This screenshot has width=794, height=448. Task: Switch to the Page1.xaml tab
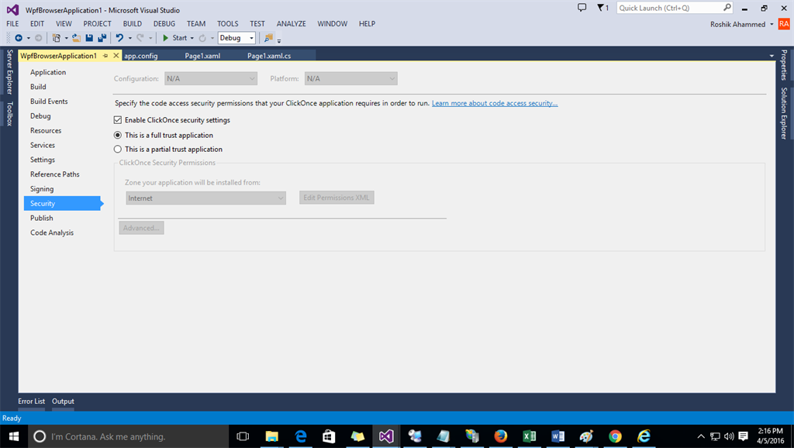[202, 56]
